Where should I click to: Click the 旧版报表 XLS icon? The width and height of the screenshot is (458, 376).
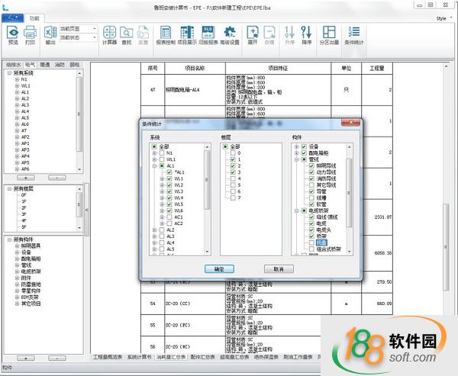pos(208,33)
